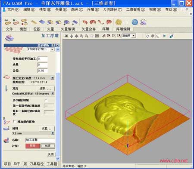Open the 高细节 detail level dropdown
194x169 pixels.
[x=134, y=36]
